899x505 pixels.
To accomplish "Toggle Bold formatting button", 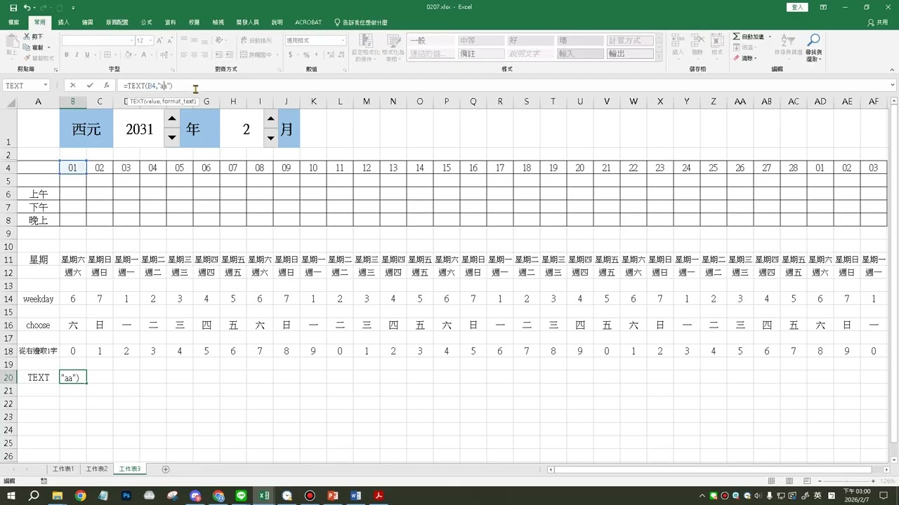I will tap(67, 55).
